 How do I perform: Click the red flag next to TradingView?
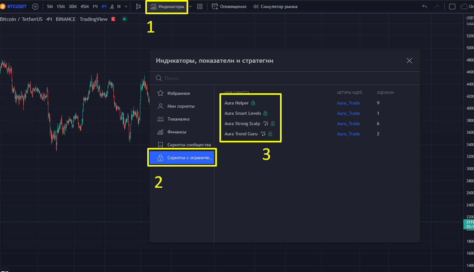[x=113, y=19]
